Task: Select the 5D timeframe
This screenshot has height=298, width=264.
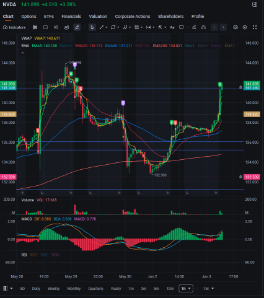Action: 22,289
